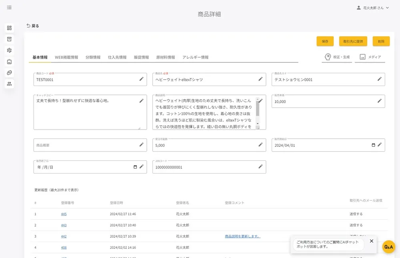Switch to 基本情報 tab
Screen dimensions: 400x258
pyautogui.click(x=40, y=57)
